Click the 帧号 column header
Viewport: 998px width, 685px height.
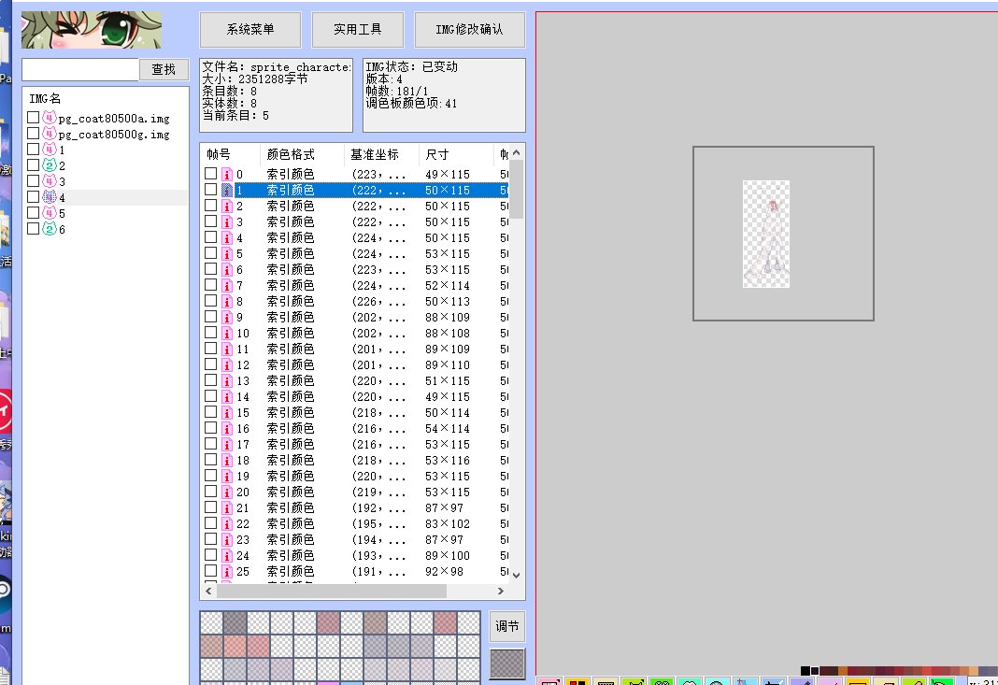(230, 154)
